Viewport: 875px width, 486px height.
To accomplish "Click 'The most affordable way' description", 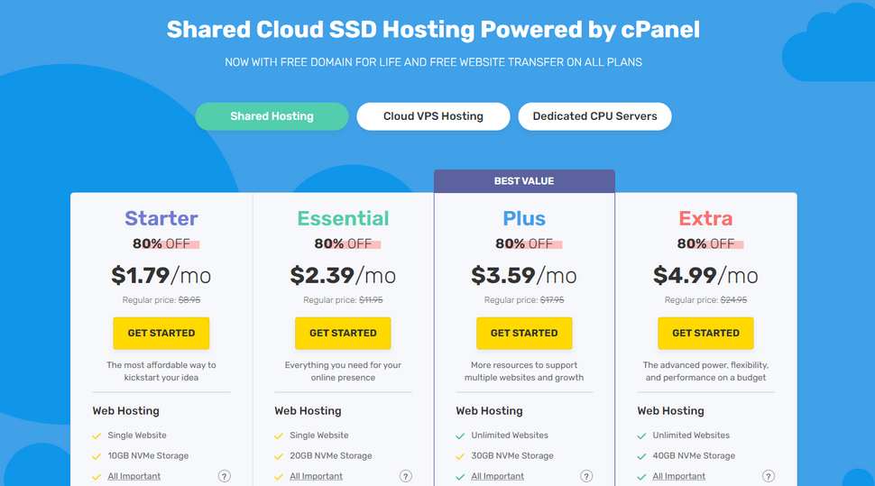I will 161,371.
